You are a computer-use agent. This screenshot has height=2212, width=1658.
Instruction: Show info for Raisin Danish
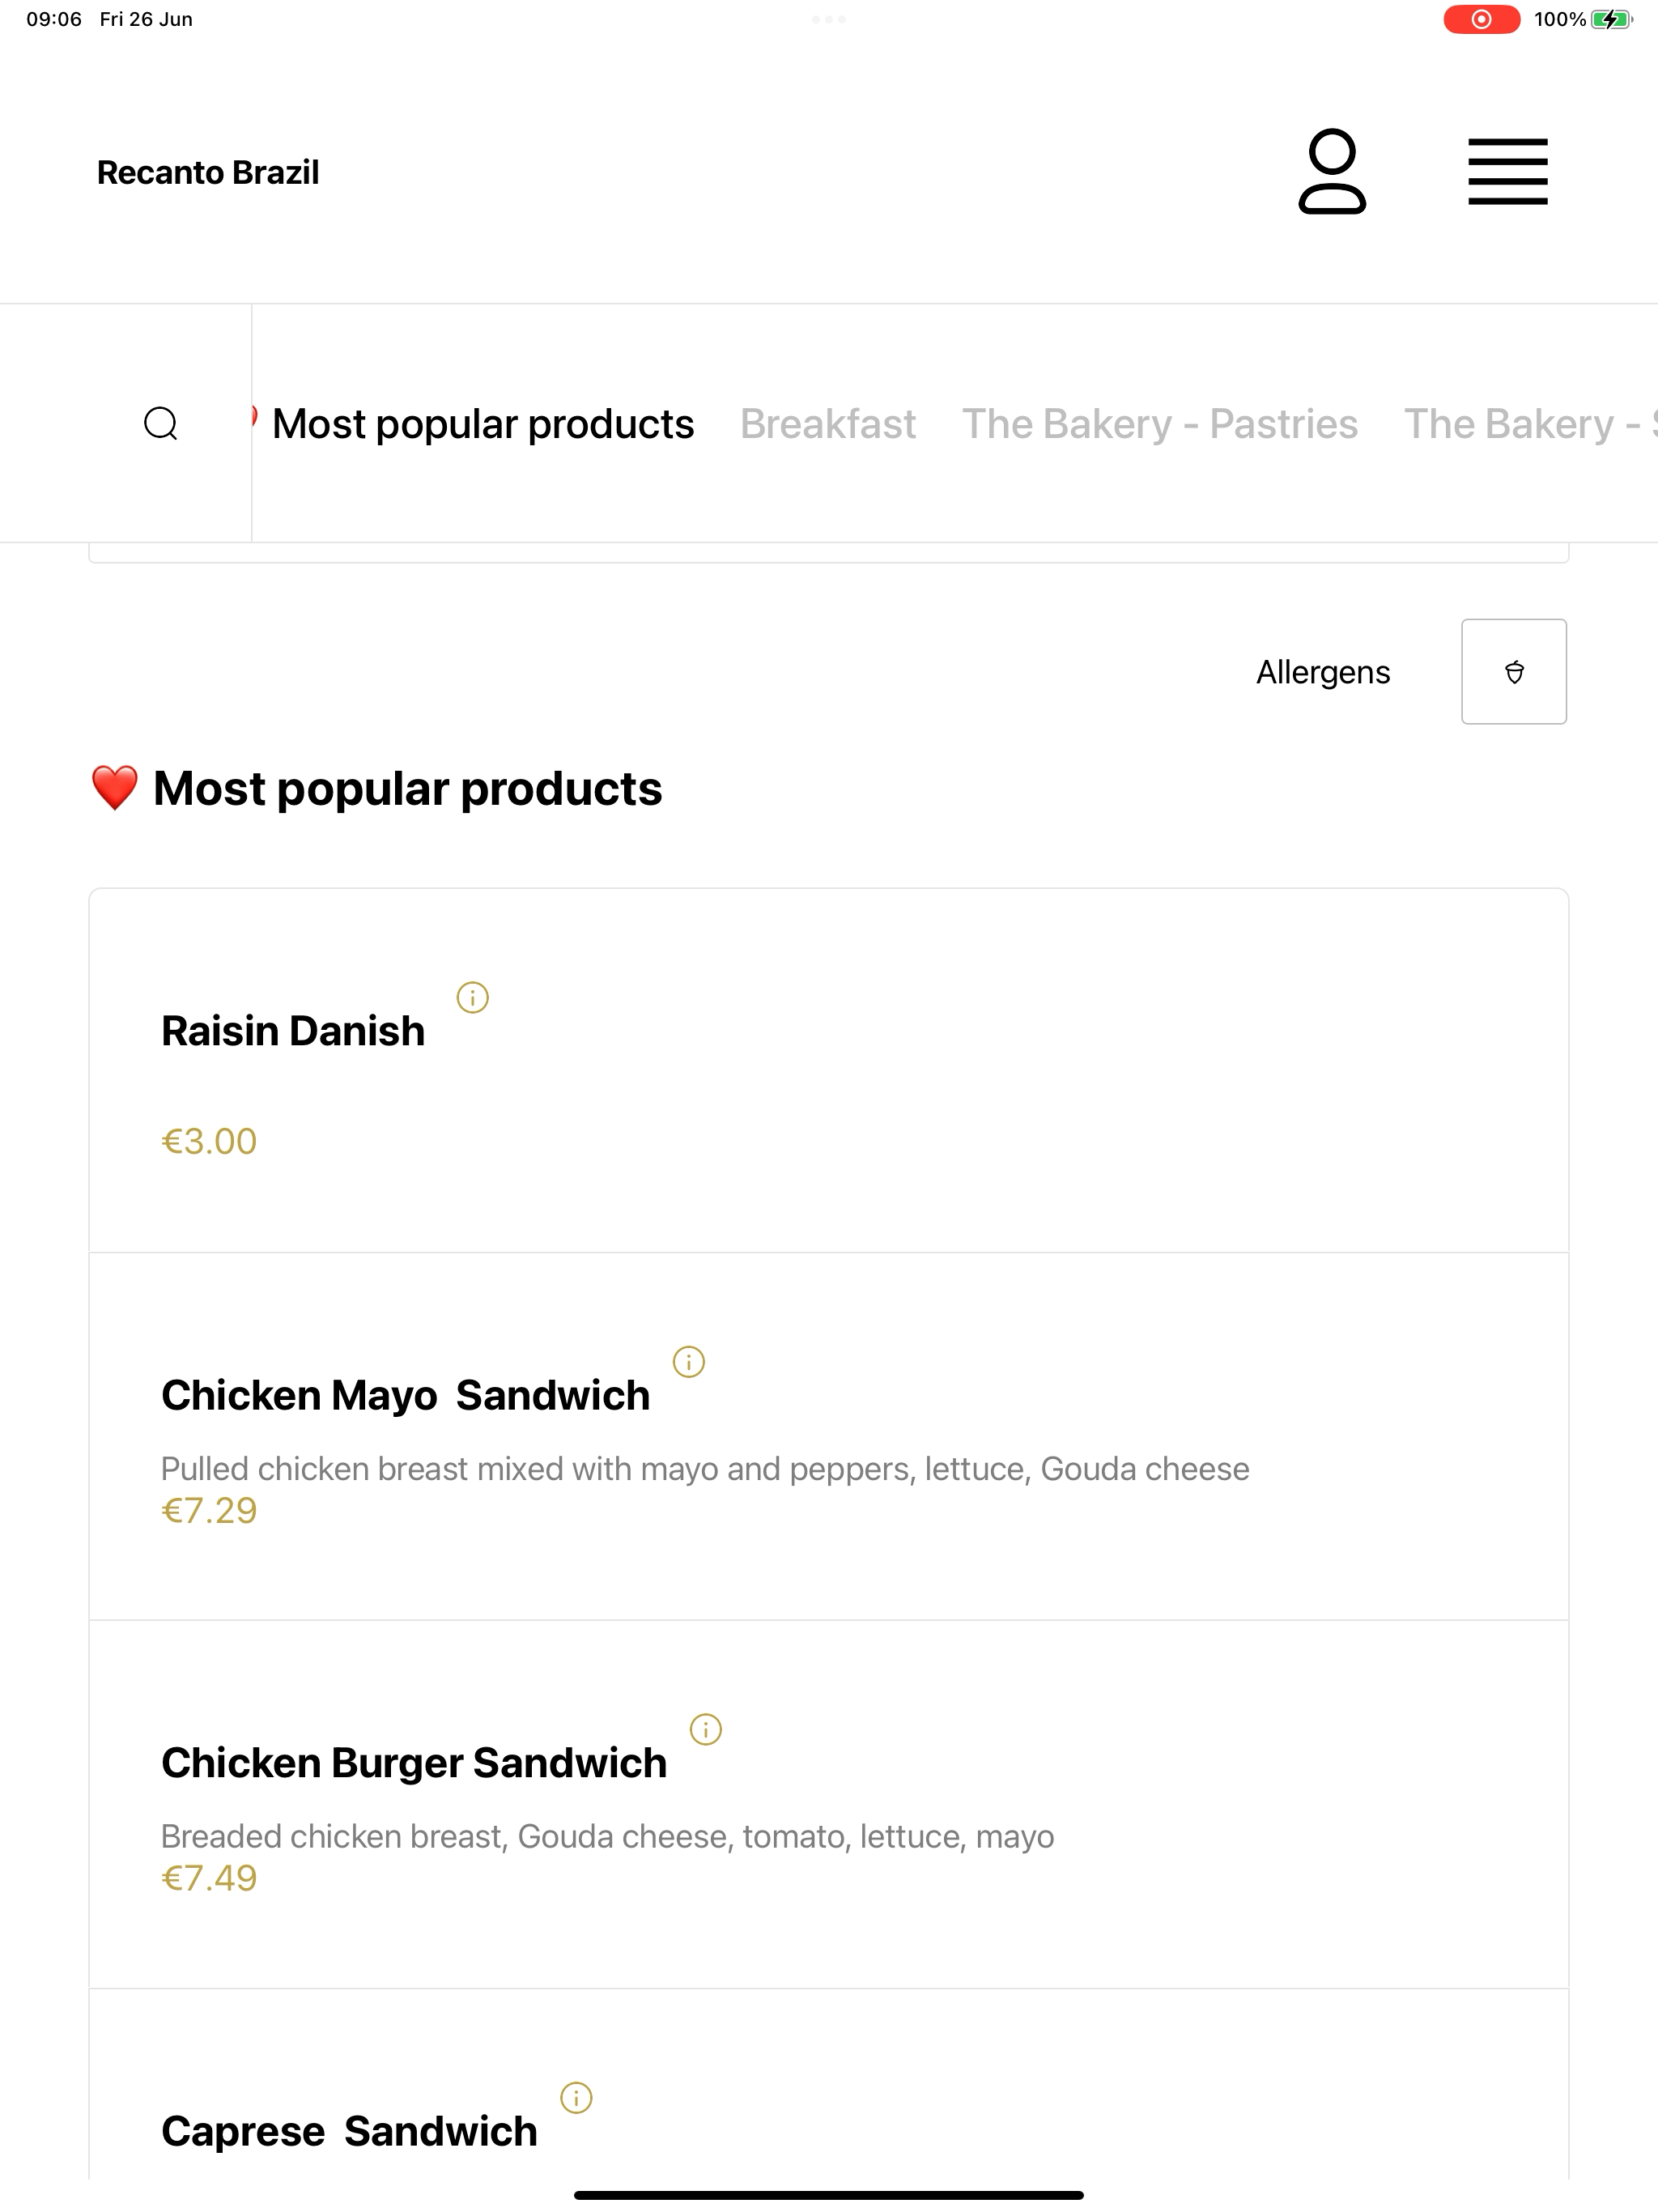472,997
